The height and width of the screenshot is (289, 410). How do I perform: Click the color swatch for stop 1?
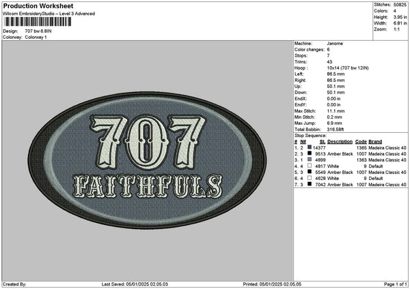tap(310, 147)
